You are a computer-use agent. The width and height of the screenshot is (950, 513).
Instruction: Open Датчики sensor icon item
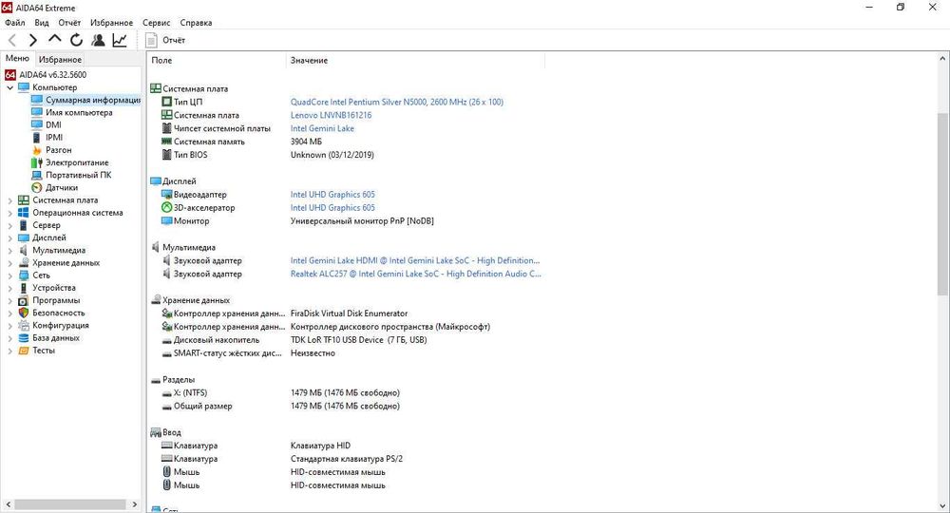pyautogui.click(x=37, y=188)
